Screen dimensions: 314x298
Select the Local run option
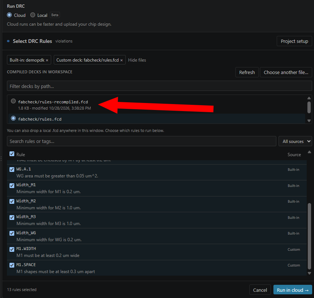tap(33, 15)
